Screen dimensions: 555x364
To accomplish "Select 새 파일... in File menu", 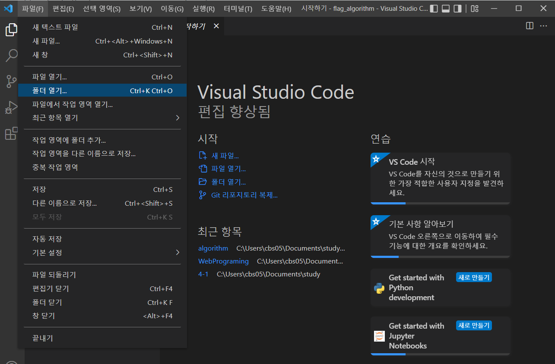I will [102, 41].
